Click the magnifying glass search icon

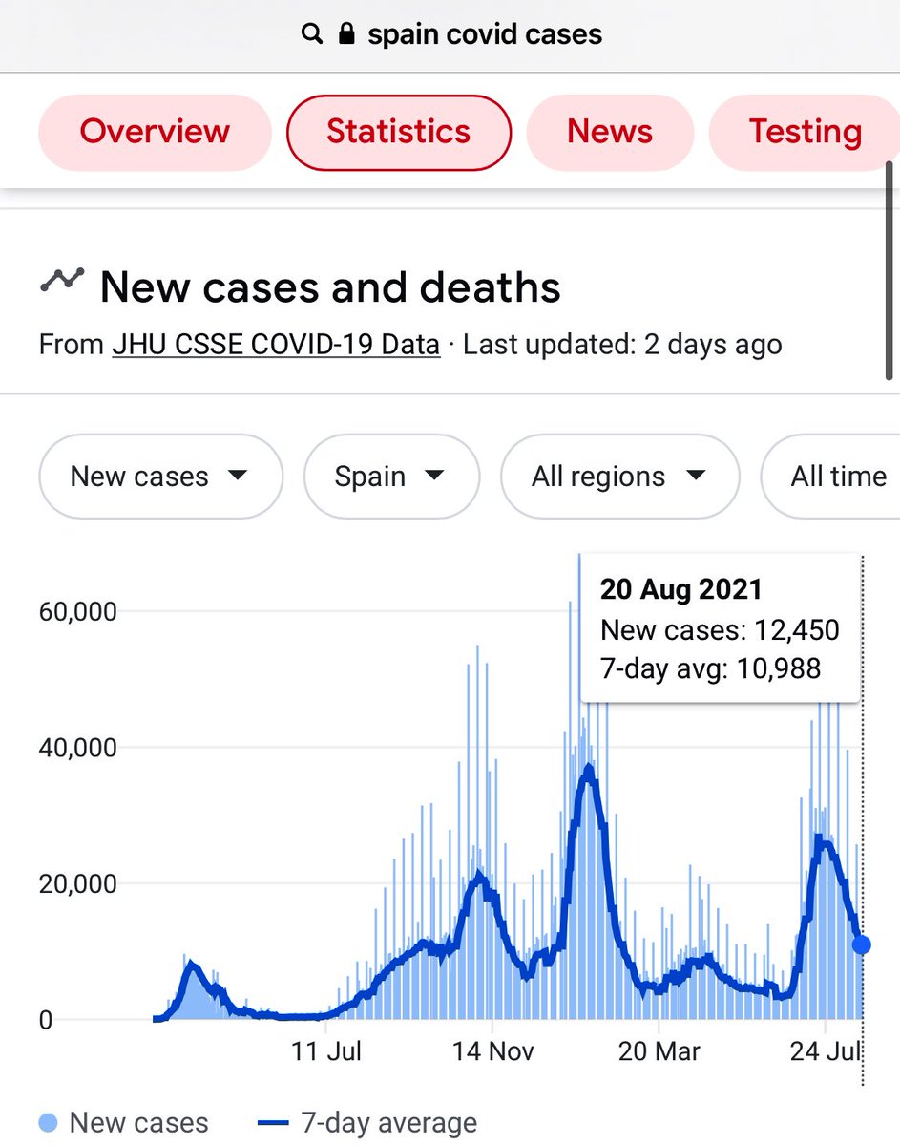point(311,33)
